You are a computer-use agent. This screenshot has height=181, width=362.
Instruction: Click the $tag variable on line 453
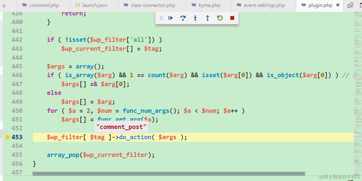click(x=97, y=137)
